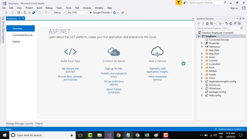Click Pending Changes Filter clock icon
The height and width of the screenshot is (139, 247).
coord(220,24)
